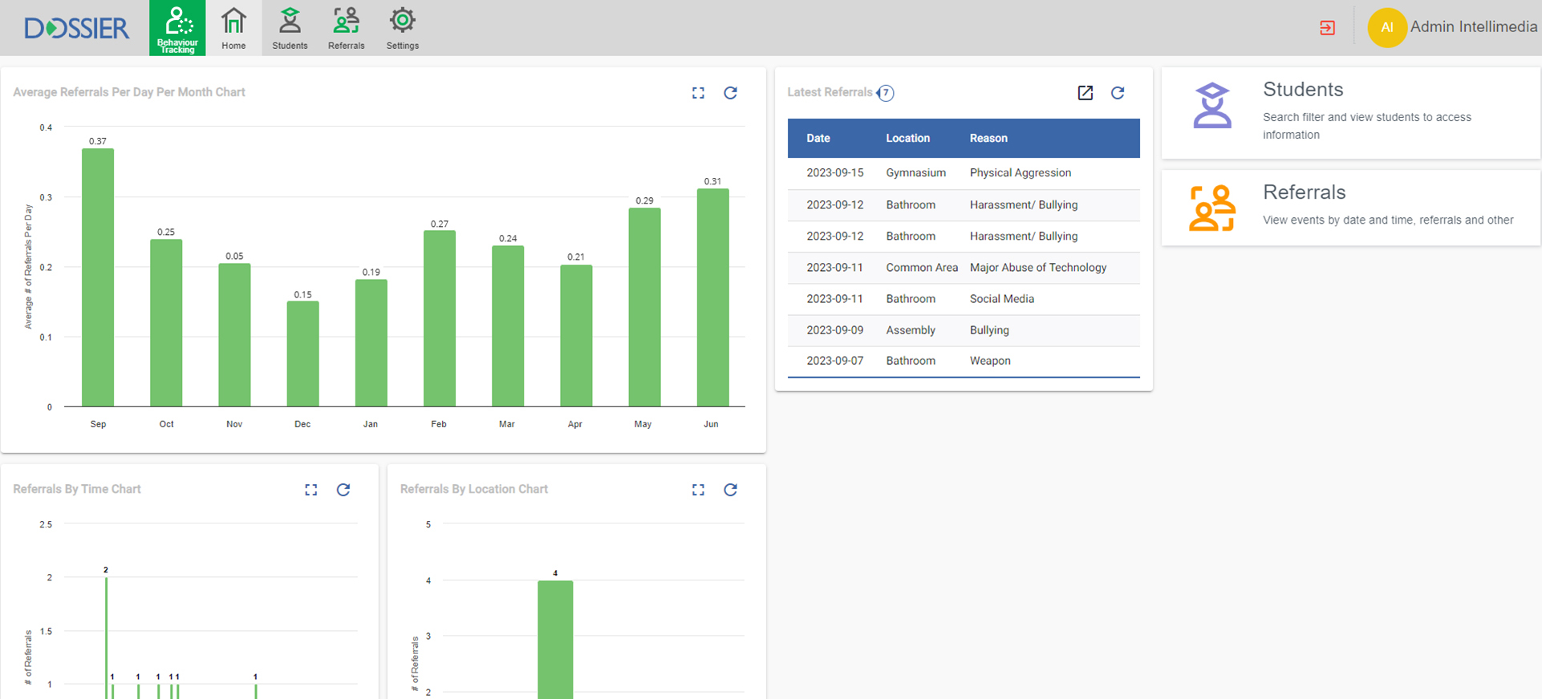Image resolution: width=1542 pixels, height=699 pixels.
Task: Refresh the Referrals By Location chart
Action: click(x=730, y=490)
